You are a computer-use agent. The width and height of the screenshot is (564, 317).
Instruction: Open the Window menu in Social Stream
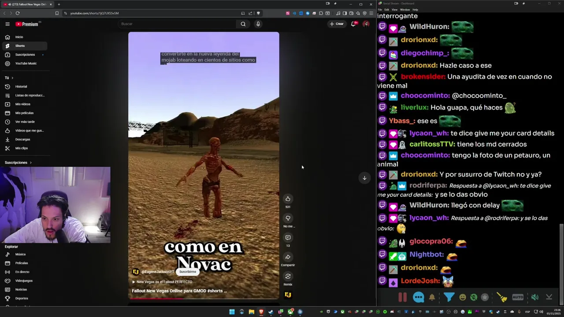click(x=404, y=10)
